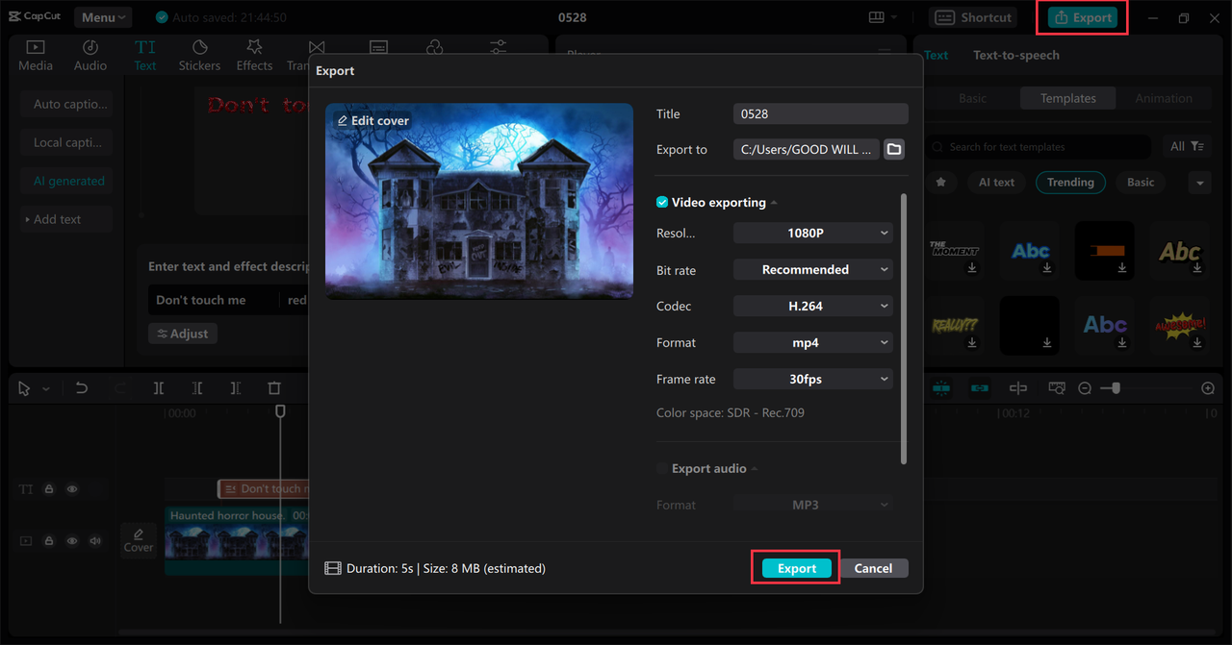
Task: Open the Stickers panel
Action: (x=199, y=55)
